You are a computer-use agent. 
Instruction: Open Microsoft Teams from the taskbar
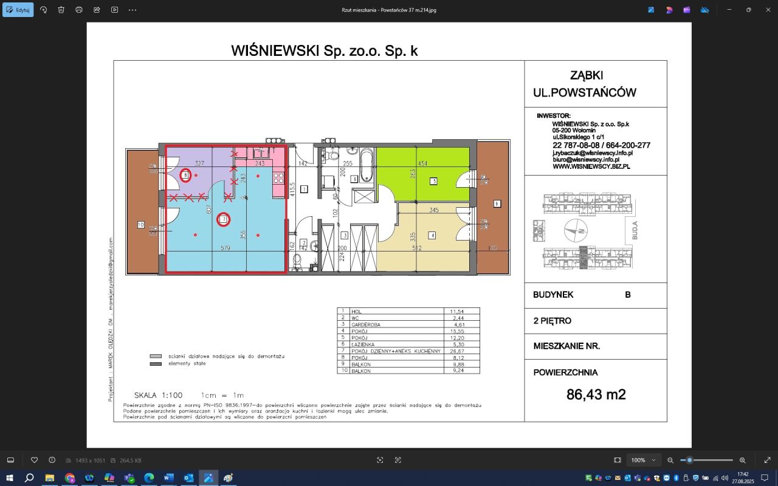tap(129, 478)
